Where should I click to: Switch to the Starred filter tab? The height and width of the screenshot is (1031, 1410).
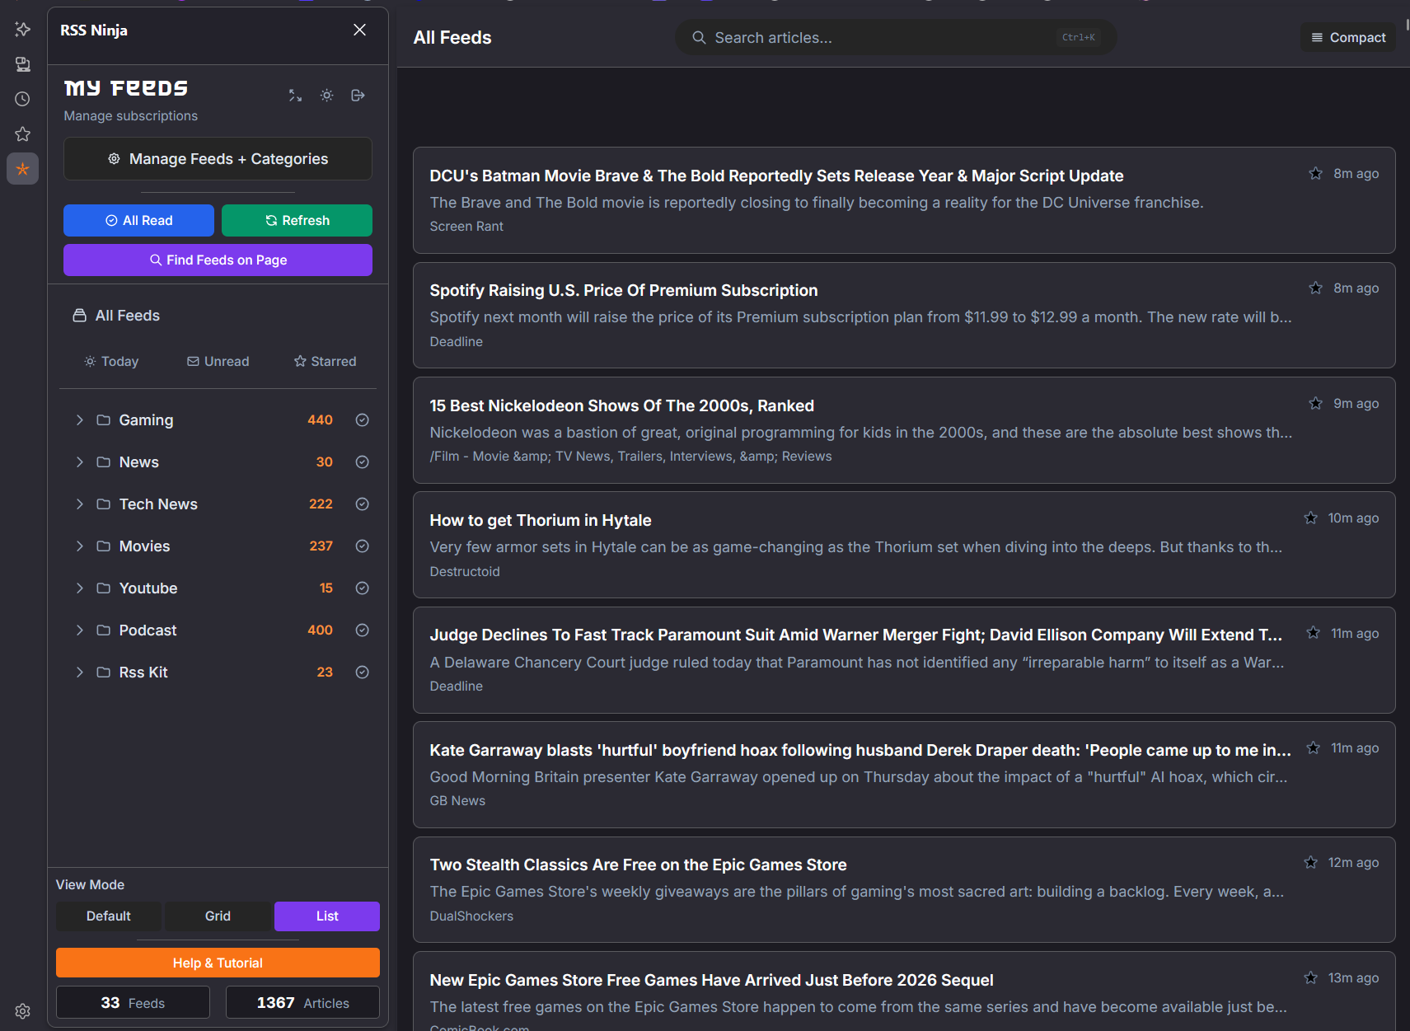(324, 361)
